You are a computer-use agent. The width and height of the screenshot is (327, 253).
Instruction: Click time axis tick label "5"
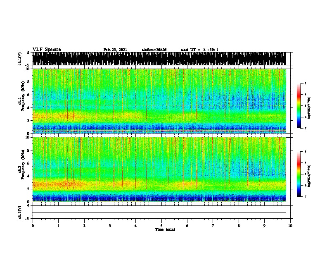coord(161,226)
